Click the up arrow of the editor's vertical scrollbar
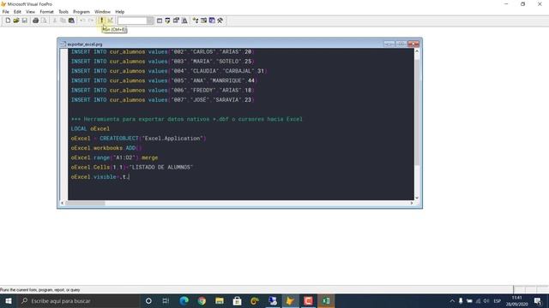This screenshot has height=308, width=549. pyautogui.click(x=417, y=51)
